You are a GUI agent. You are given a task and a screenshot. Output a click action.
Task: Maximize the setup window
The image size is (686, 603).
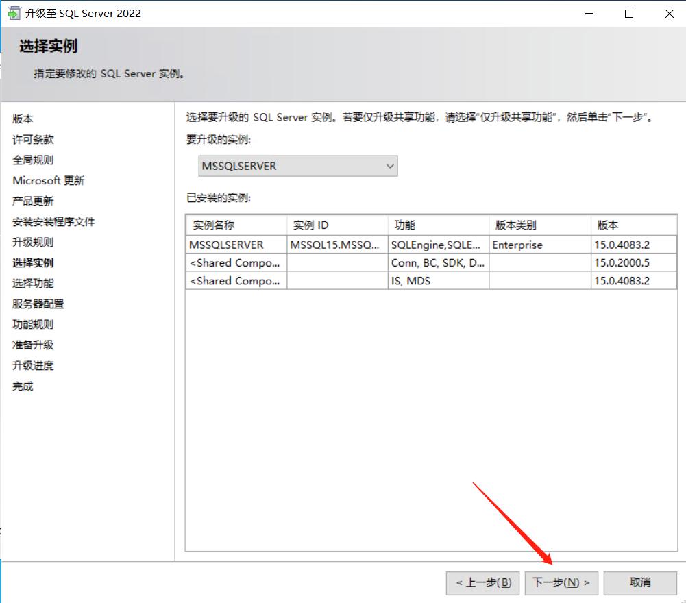point(629,14)
